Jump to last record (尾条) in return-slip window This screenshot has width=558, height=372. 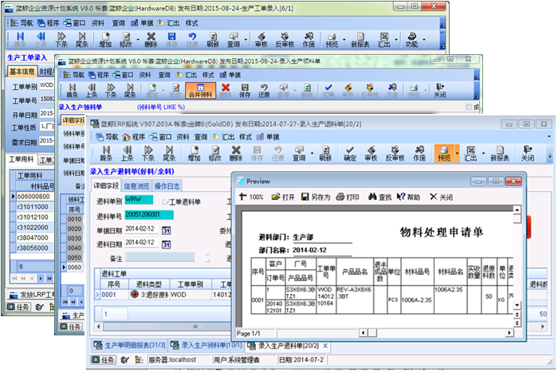click(169, 153)
